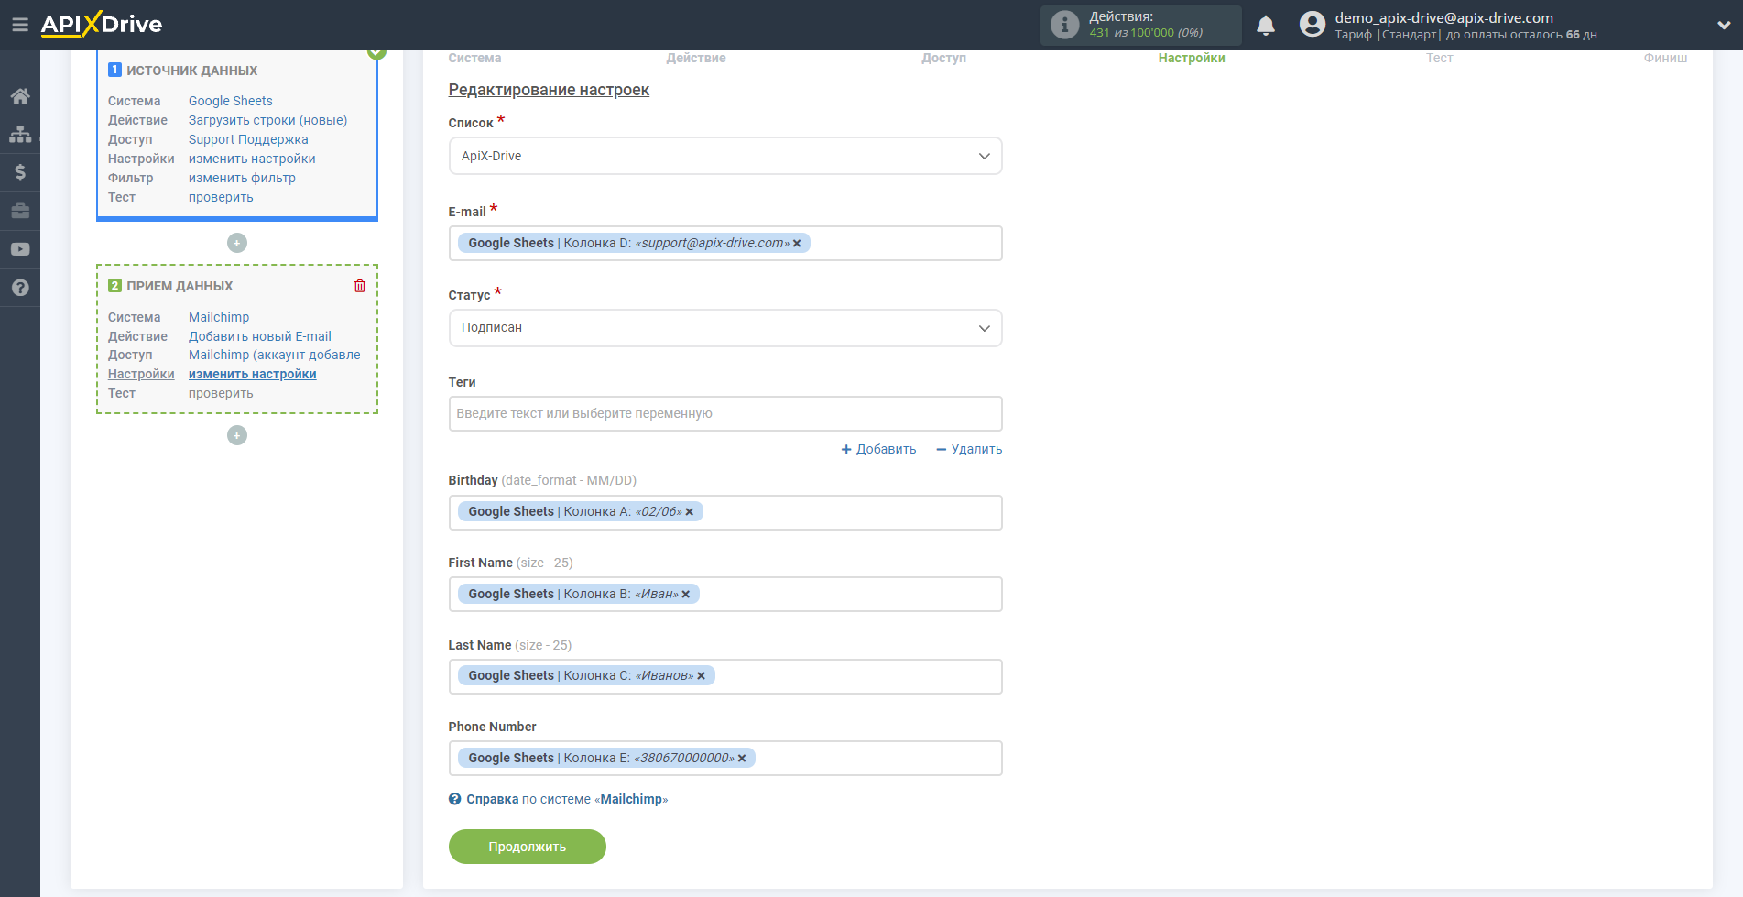The image size is (1743, 897).
Task: Click the user avatar icon
Action: click(x=1313, y=25)
